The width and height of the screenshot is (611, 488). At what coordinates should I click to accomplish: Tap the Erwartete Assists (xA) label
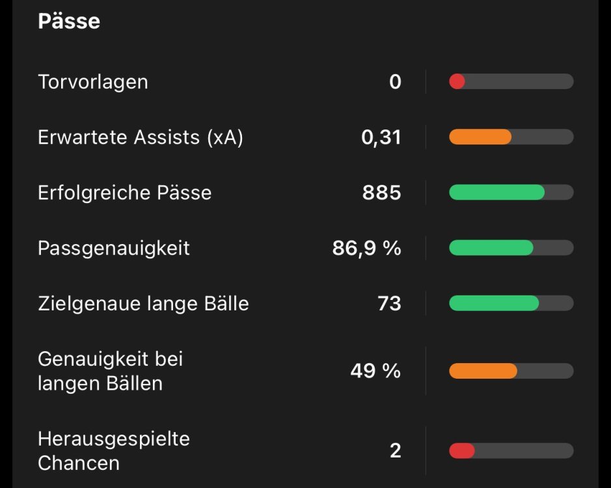point(141,137)
